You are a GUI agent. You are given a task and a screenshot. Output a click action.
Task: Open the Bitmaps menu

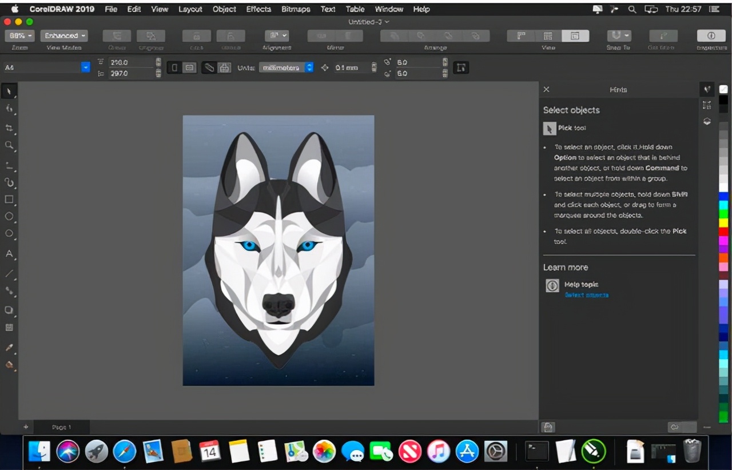tap(296, 9)
